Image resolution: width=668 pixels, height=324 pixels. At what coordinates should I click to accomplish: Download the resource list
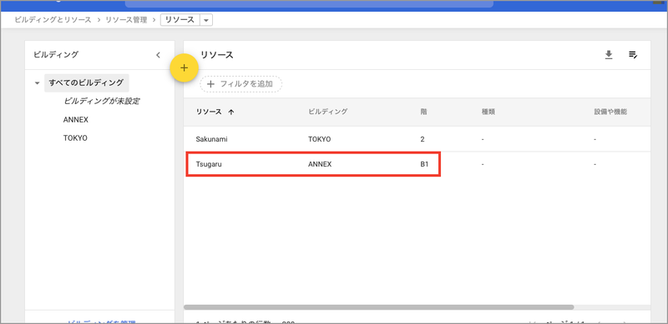pos(609,55)
